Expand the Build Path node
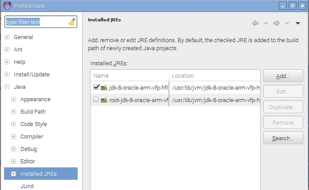The width and height of the screenshot is (309, 190). [x=13, y=111]
